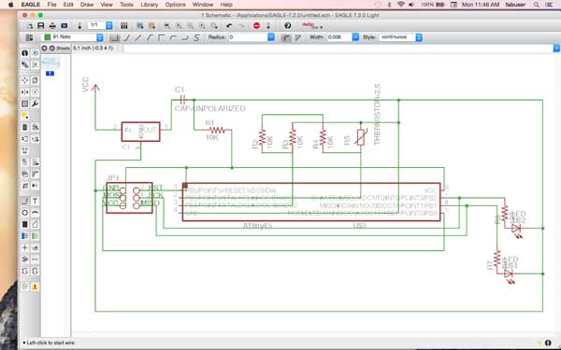Enable round miter style button
The width and height of the screenshot is (561, 350).
coord(285,37)
